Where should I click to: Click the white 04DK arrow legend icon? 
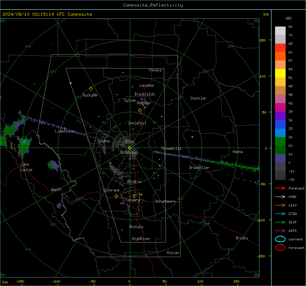[x=280, y=197]
